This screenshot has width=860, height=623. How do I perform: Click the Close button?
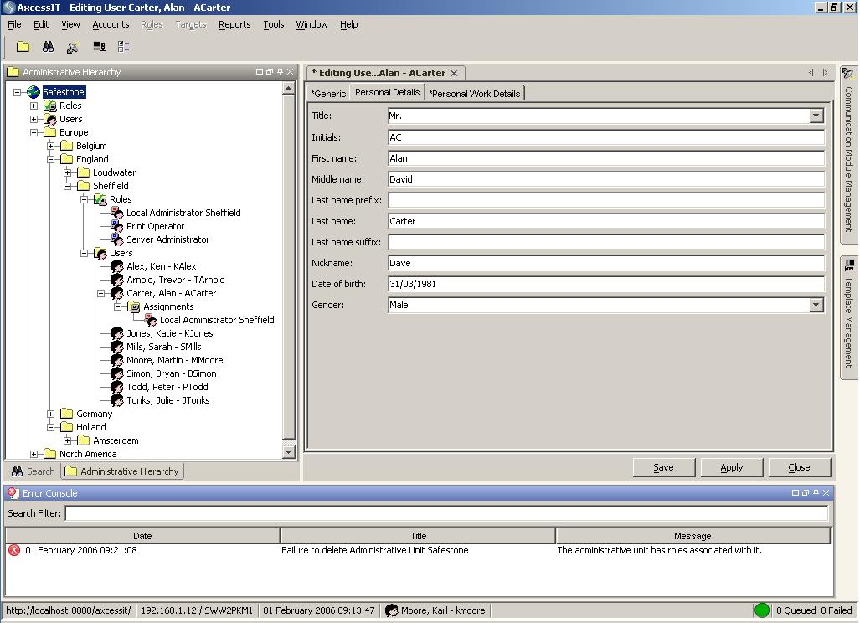click(x=799, y=467)
